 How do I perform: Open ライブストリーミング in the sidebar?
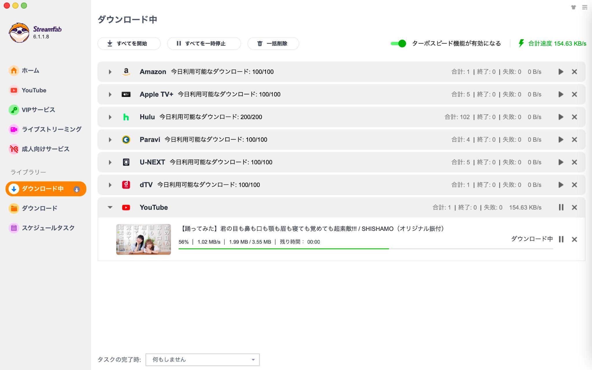tap(45, 129)
